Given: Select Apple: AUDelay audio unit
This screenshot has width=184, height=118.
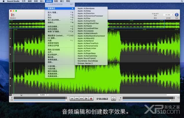Looking at the screenshot, I should (91, 11).
